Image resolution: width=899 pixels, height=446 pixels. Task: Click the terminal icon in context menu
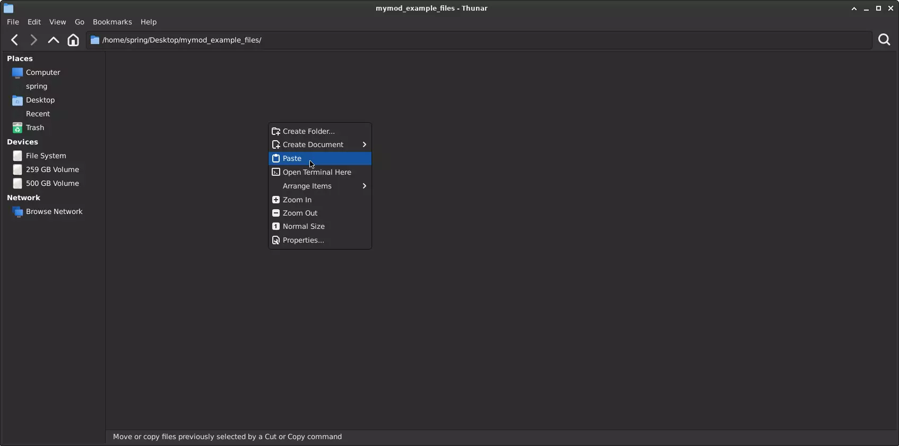(276, 172)
